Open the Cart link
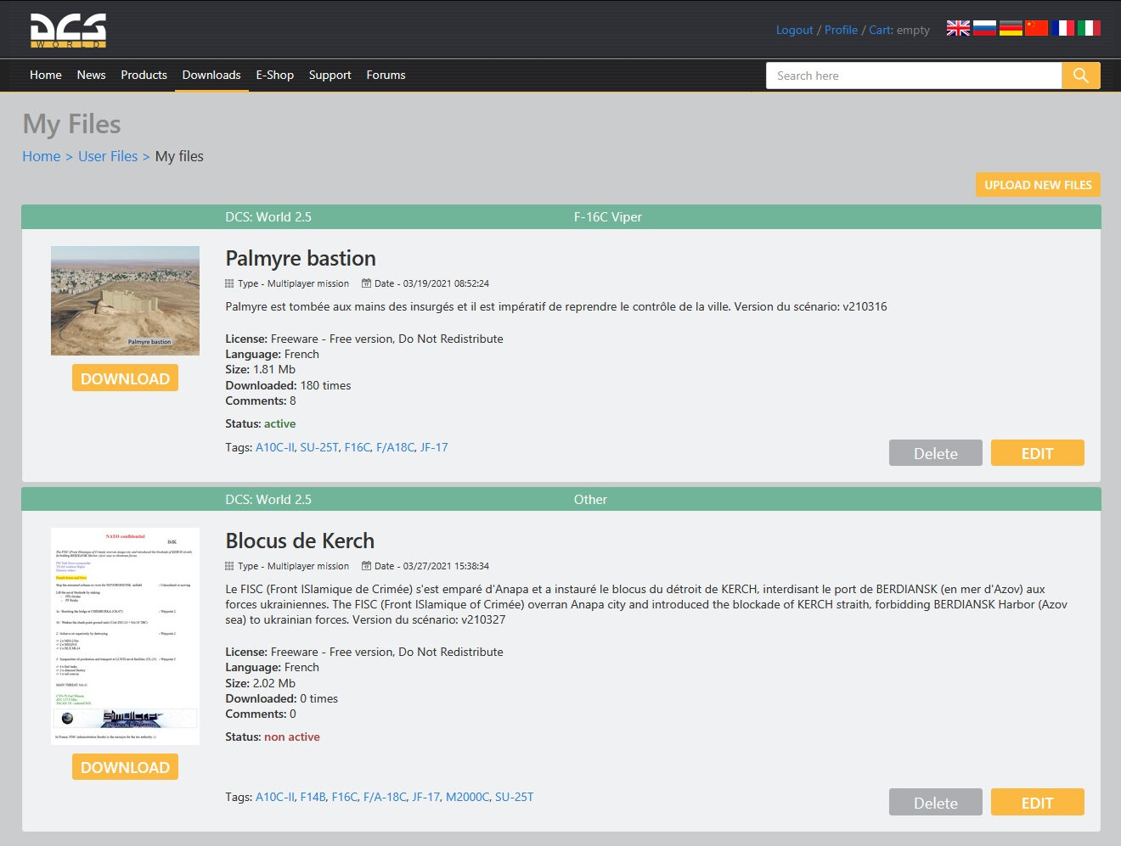Image resolution: width=1121 pixels, height=846 pixels. click(880, 30)
